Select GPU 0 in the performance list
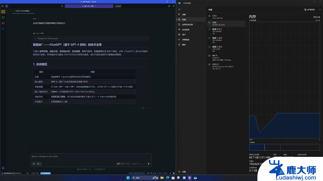 pyautogui.click(x=227, y=66)
